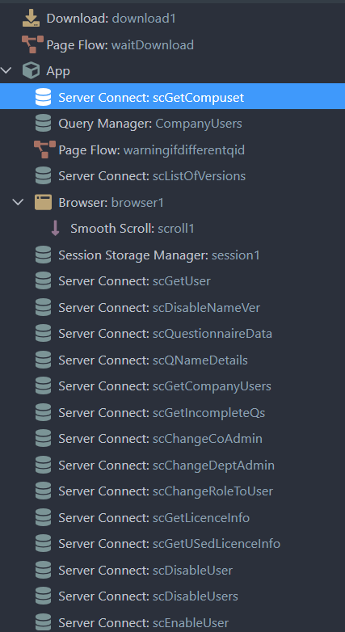
Task: Select Server Connect scDisableUsers
Action: pos(173,596)
